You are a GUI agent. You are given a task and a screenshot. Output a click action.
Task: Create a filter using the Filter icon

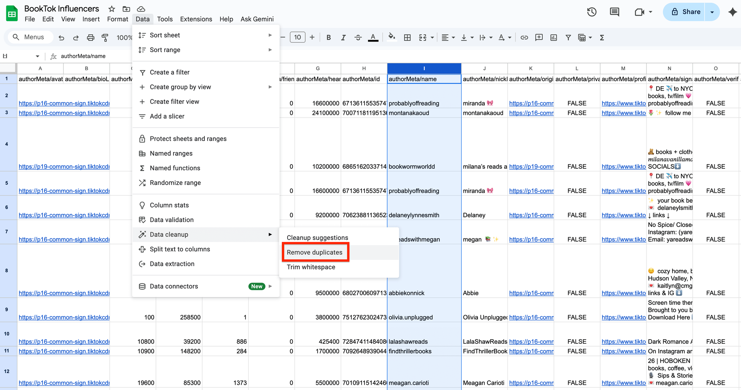pyautogui.click(x=568, y=37)
